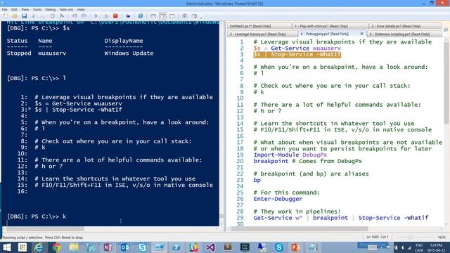
Task: Switch to 3 - Leverage history.ps1 tab
Action: click(x=262, y=34)
